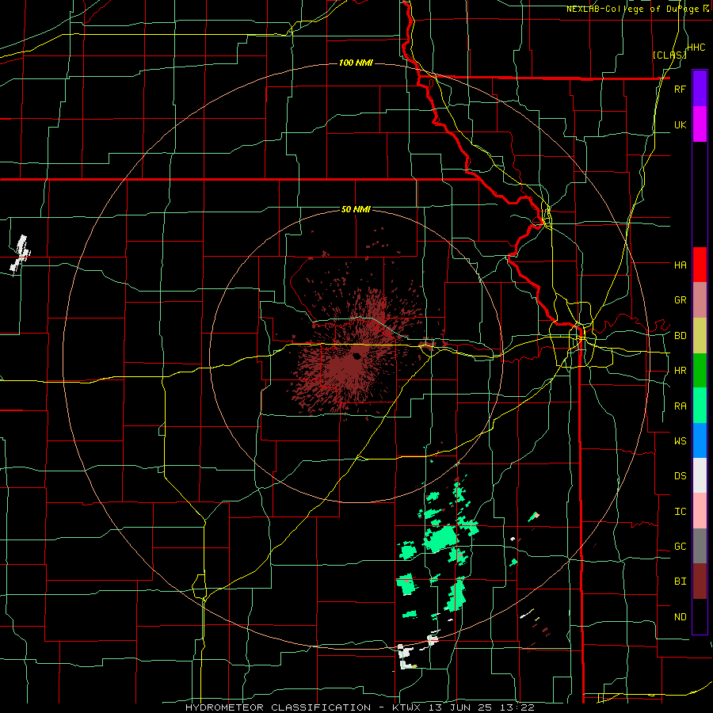Image resolution: width=713 pixels, height=713 pixels.
Task: Select the pink-brown GR legend swatch
Action: tap(700, 300)
